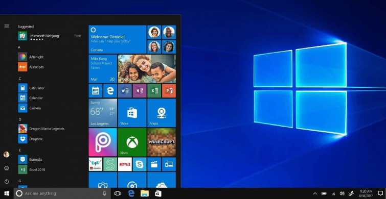Launch Edge from the taskbar
Viewport: 386px width, 199px height.
pos(131,193)
